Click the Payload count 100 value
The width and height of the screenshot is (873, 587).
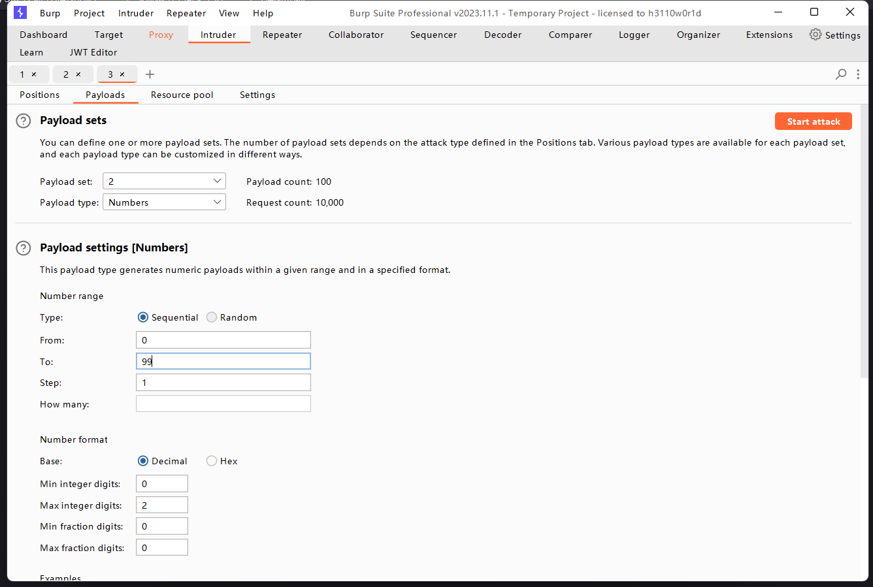pos(323,182)
